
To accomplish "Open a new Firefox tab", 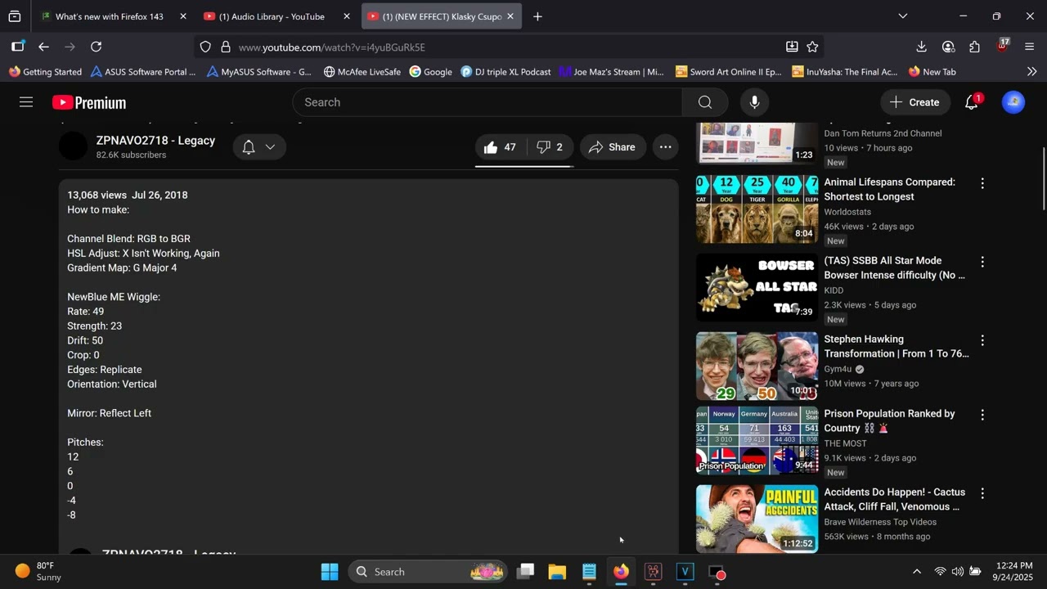I will 537,16.
